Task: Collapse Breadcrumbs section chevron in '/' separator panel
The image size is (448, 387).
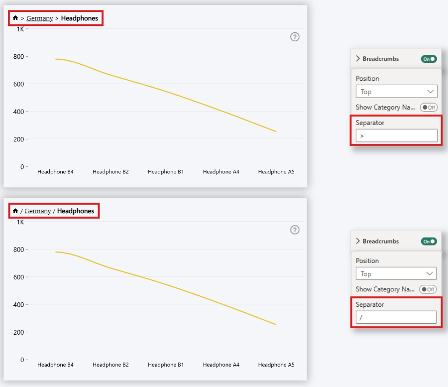Action: pyautogui.click(x=358, y=241)
